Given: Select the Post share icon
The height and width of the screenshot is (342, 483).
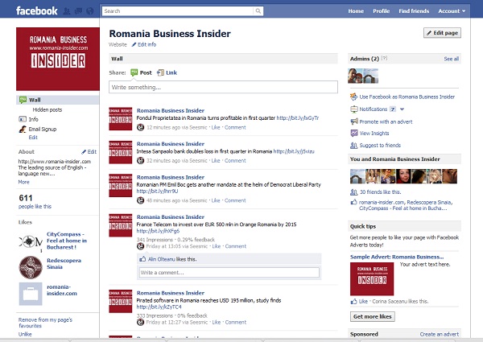Looking at the screenshot, I should pos(134,72).
